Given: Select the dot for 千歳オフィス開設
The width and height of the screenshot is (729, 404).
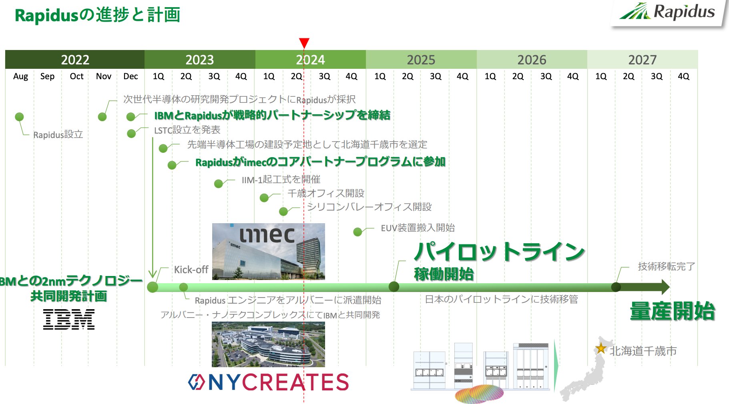Looking at the screenshot, I should 264,198.
